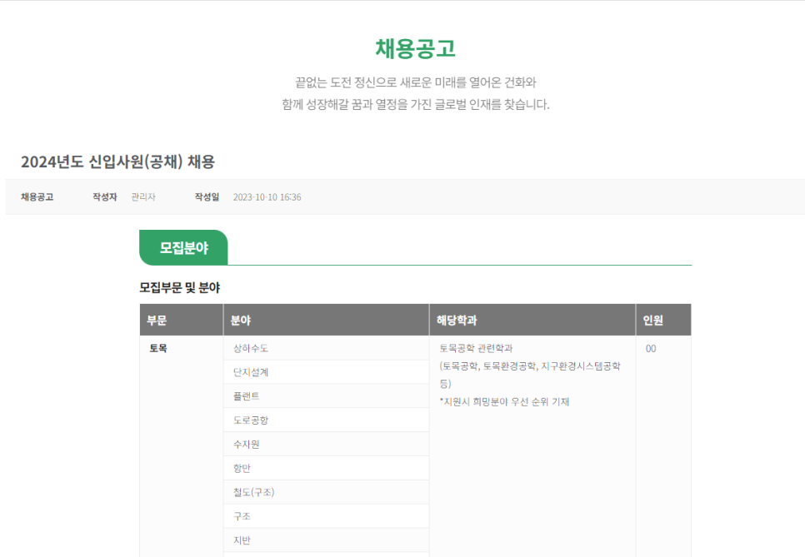Click the date 2023-10-10 16:36
Screen dimensions: 805x557
(x=267, y=197)
